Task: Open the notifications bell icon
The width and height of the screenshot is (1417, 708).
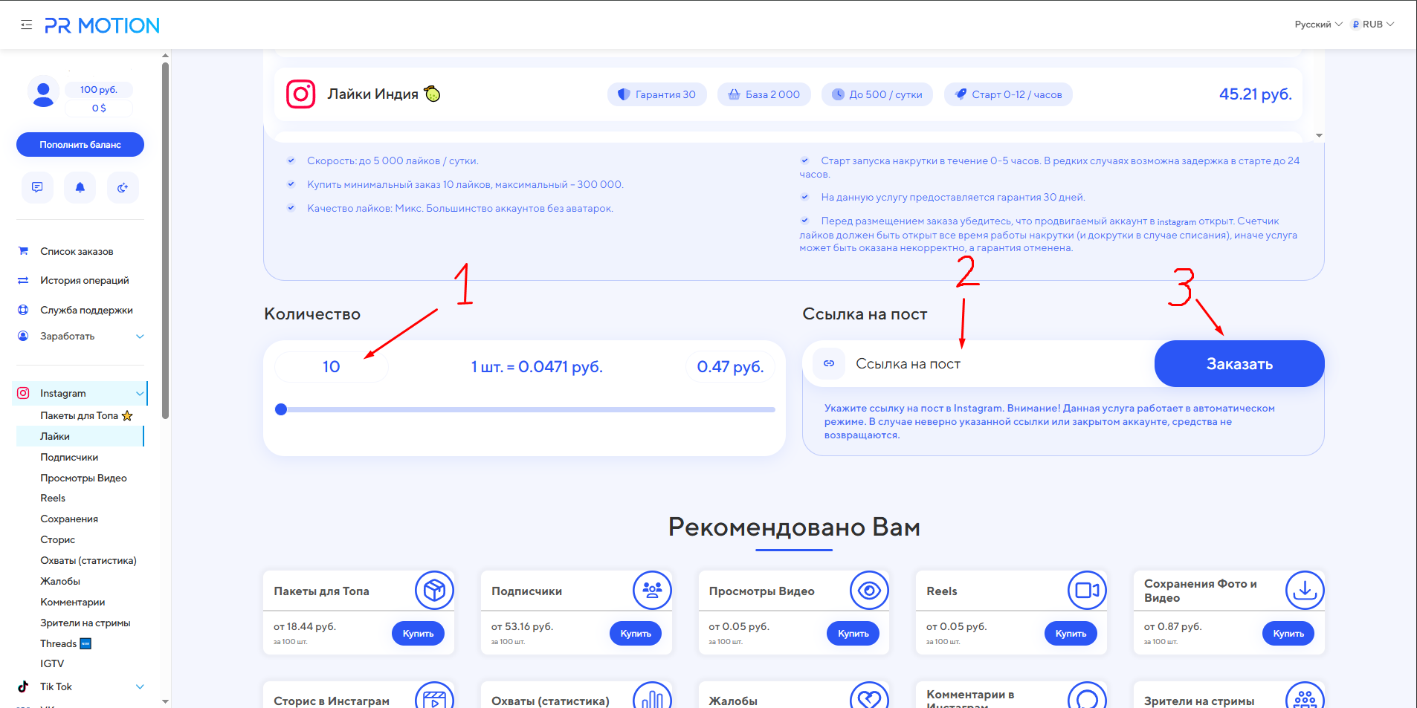Action: tap(80, 187)
